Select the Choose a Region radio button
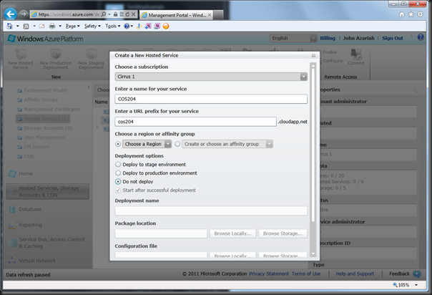Viewport: 432px width, 295px height. click(x=118, y=144)
